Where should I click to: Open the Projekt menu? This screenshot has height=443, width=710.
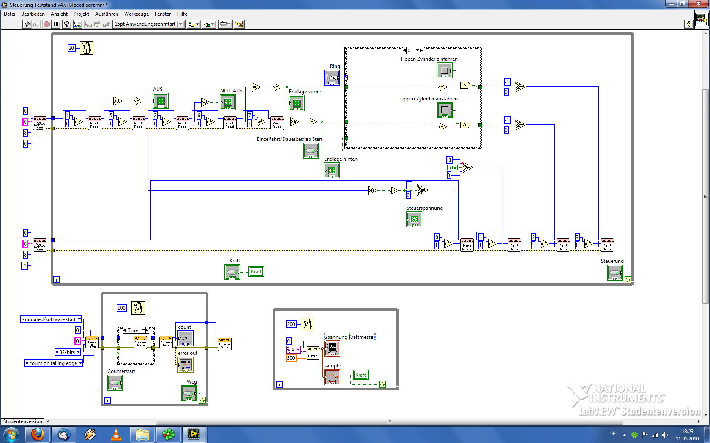[x=81, y=14]
